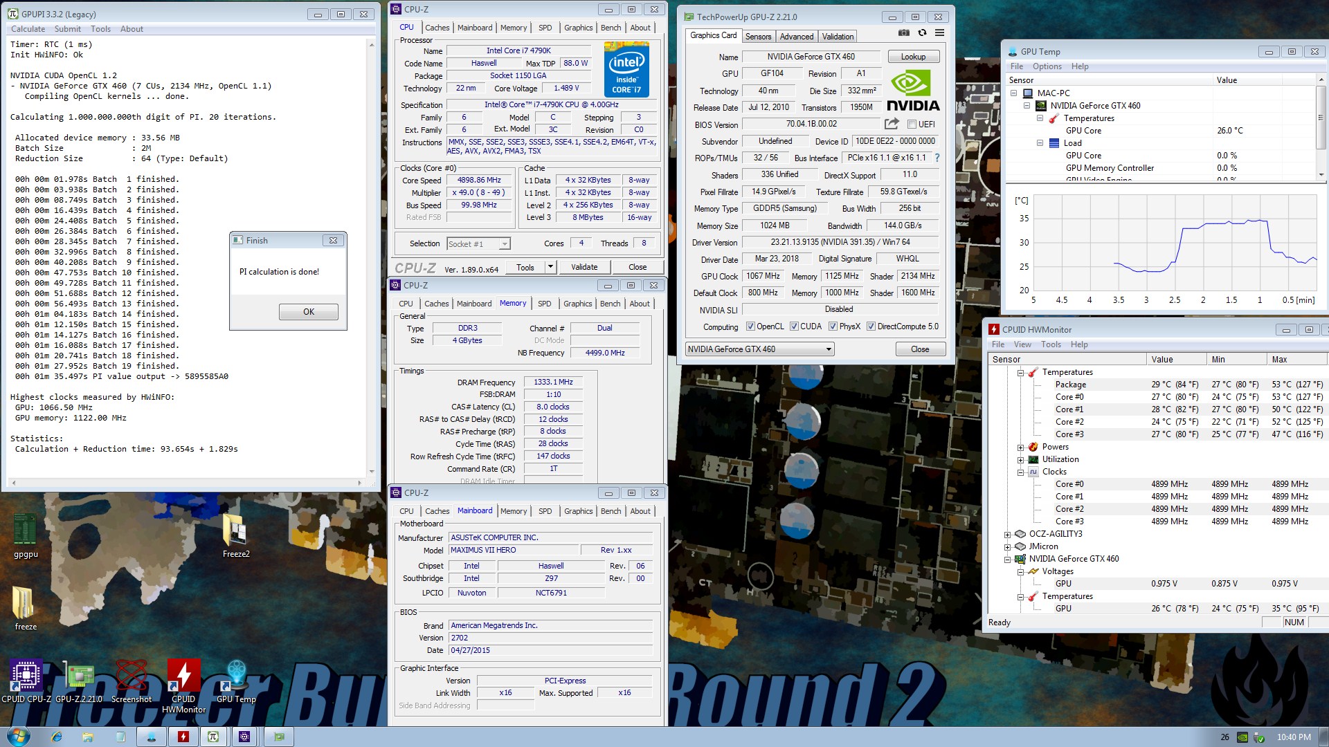Screen dimensions: 1329x747
Task: Open the Caches tab in top CPU-Z window
Action: [437, 28]
